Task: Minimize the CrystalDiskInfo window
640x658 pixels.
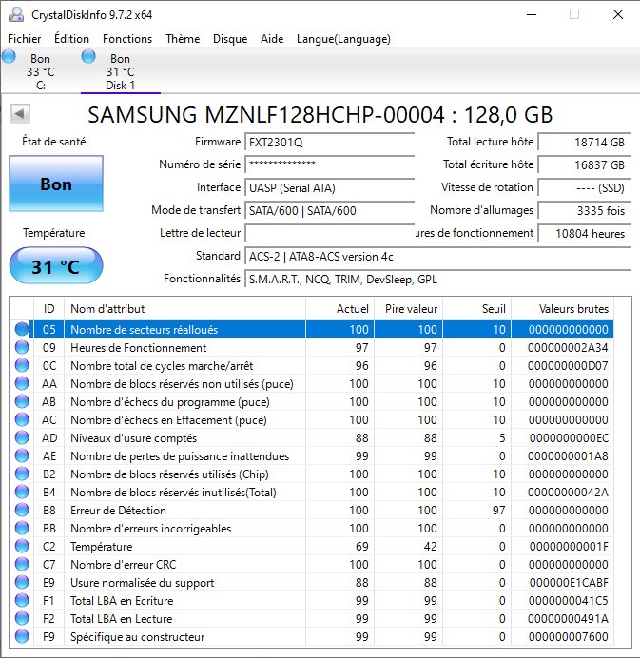Action: 532,14
